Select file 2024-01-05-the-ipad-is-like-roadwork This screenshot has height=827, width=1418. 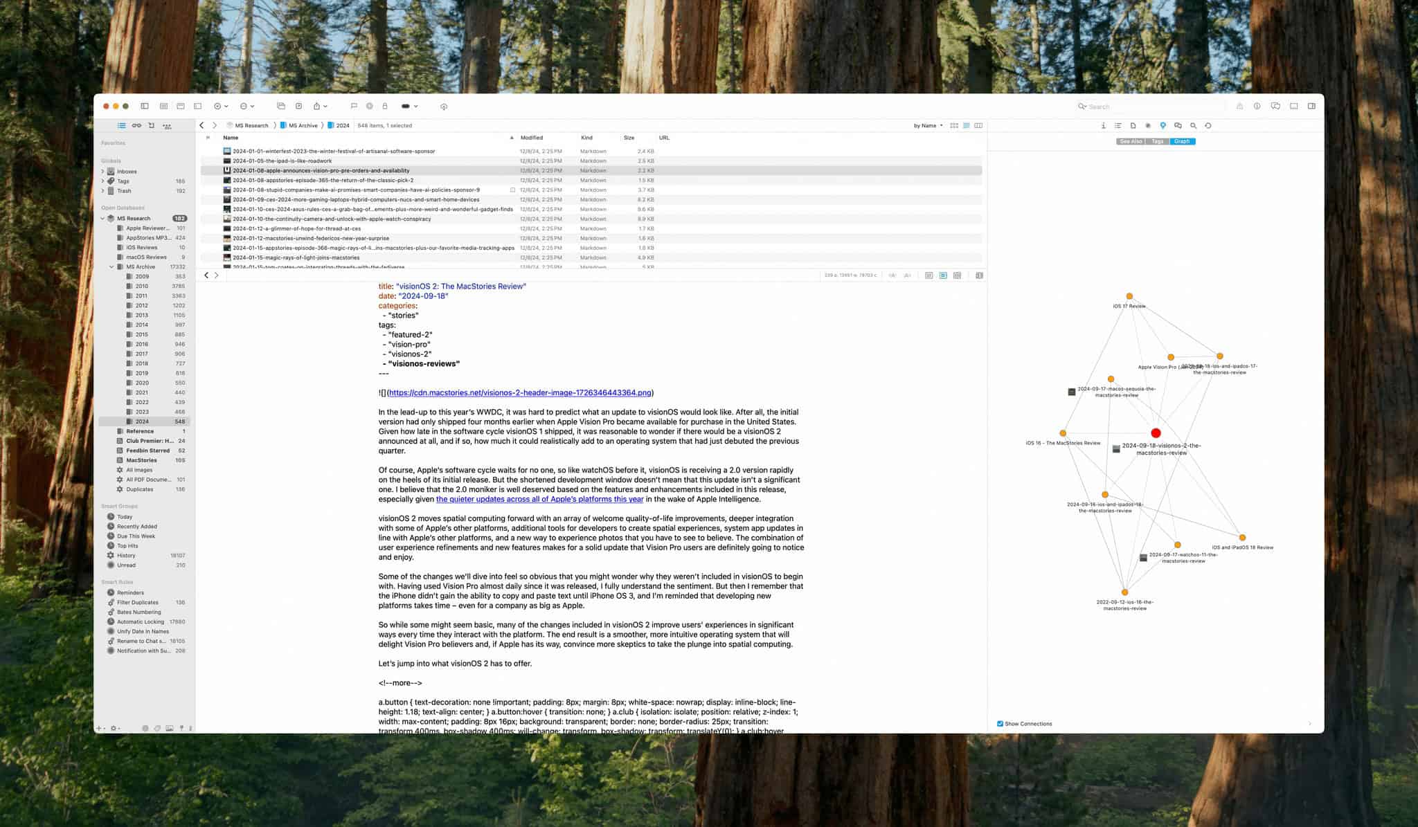click(591, 161)
